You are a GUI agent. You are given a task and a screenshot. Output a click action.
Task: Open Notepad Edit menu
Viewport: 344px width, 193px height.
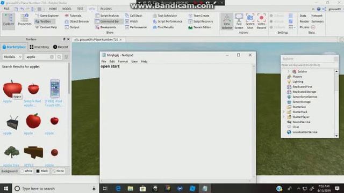(112, 62)
